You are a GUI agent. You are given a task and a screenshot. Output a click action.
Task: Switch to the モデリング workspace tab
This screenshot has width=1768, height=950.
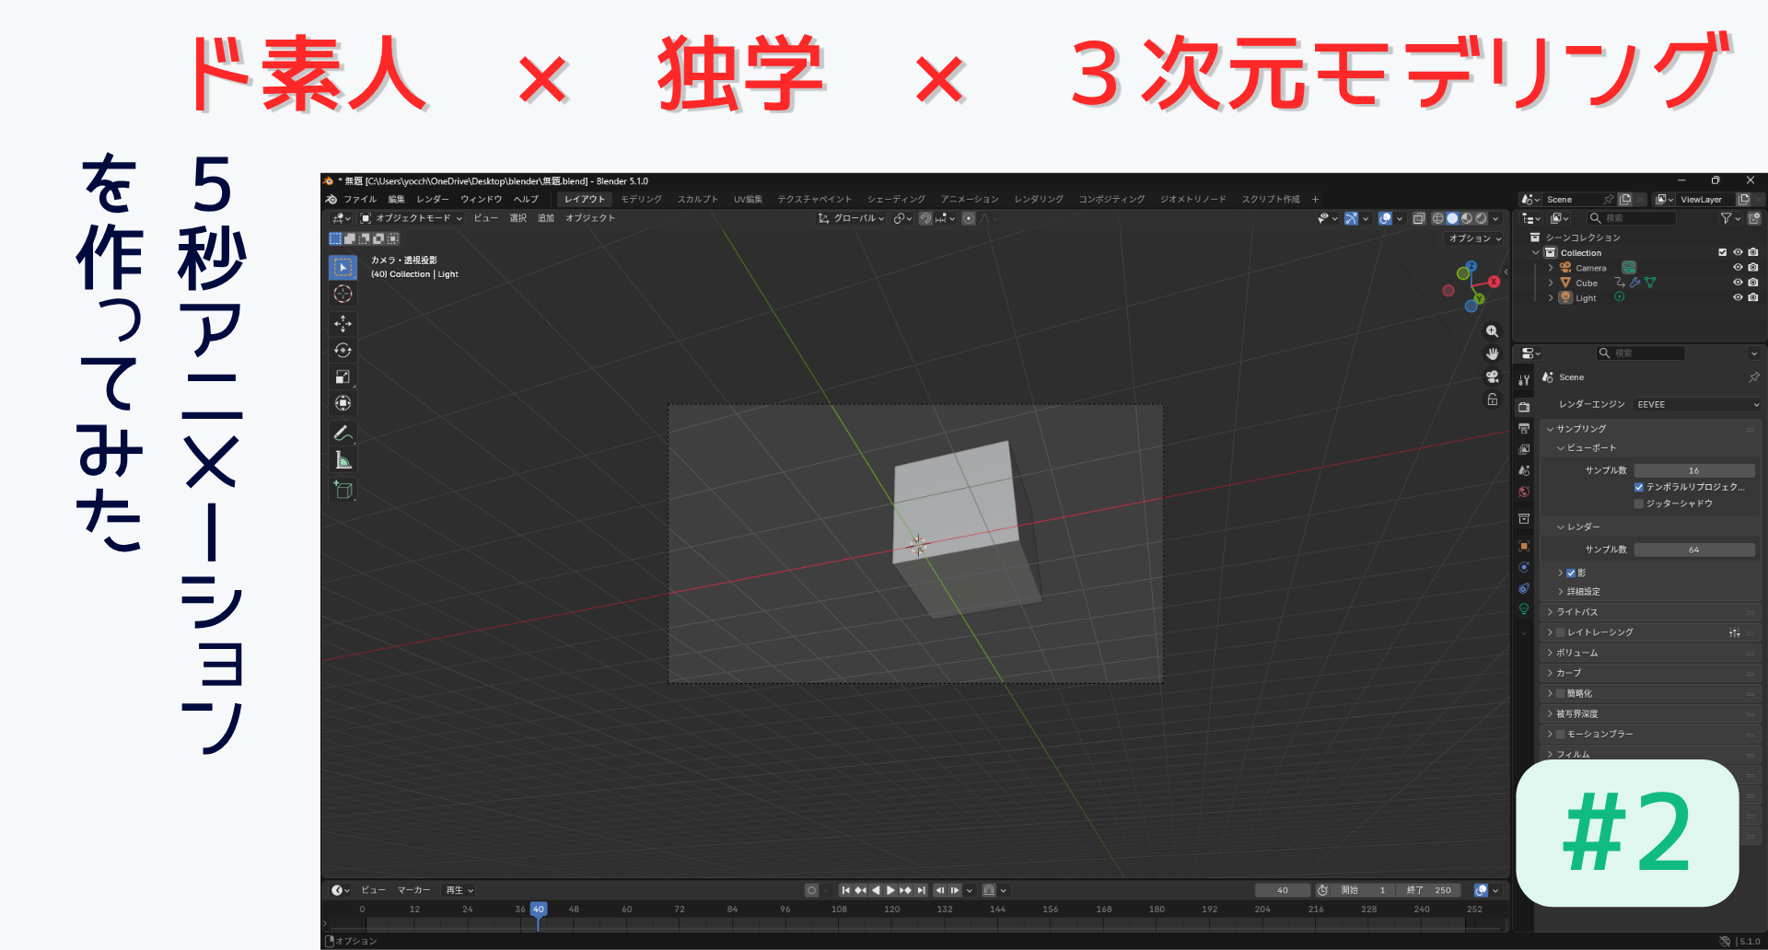coord(641,199)
